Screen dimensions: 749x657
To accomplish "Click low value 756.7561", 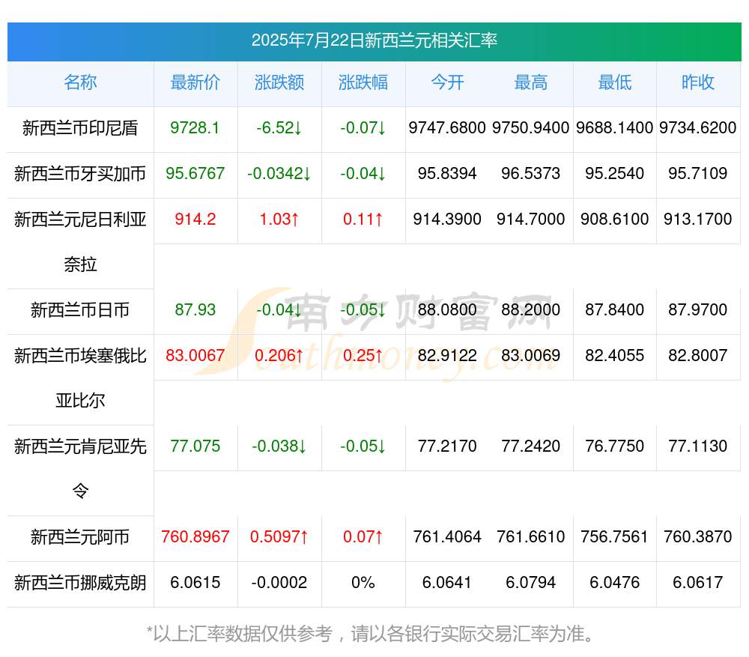I will pos(614,536).
